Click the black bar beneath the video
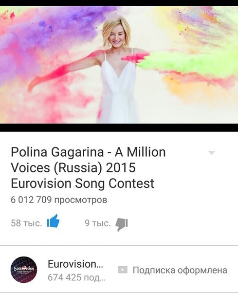This screenshot has width=238, height=294. [119, 128]
